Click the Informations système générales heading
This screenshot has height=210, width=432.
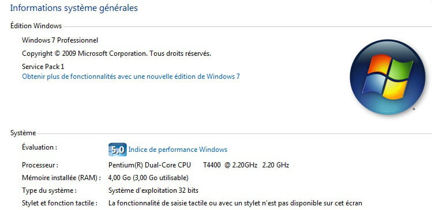click(x=74, y=8)
